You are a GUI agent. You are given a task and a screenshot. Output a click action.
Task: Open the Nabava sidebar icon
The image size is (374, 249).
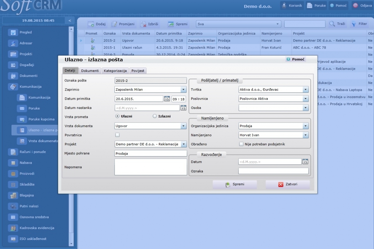point(13,163)
